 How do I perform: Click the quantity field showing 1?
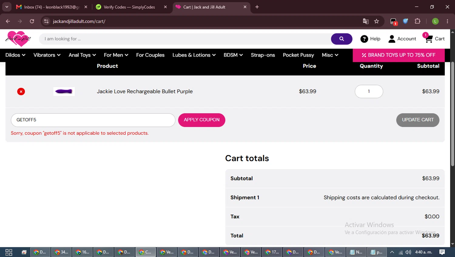(369, 91)
